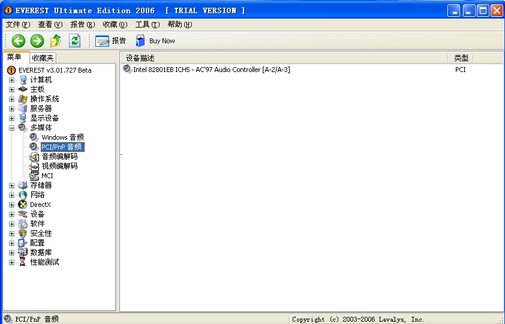
Task: Click the 显示设备 display icon
Action: click(x=23, y=118)
